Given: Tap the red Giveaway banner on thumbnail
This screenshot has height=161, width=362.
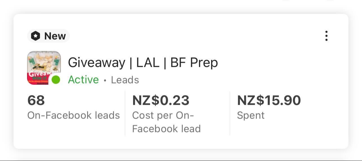Looking at the screenshot, I should click(38, 78).
